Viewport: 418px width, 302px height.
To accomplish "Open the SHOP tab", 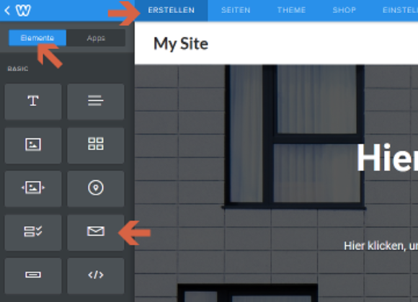I will pyautogui.click(x=344, y=10).
